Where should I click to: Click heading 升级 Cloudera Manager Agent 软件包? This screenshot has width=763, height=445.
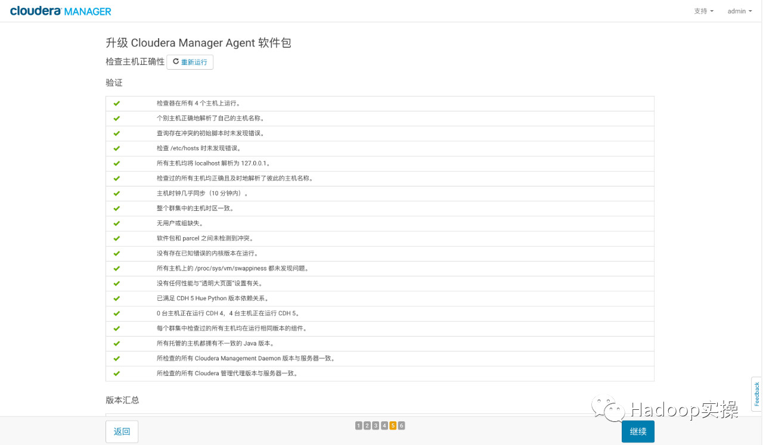pos(198,43)
